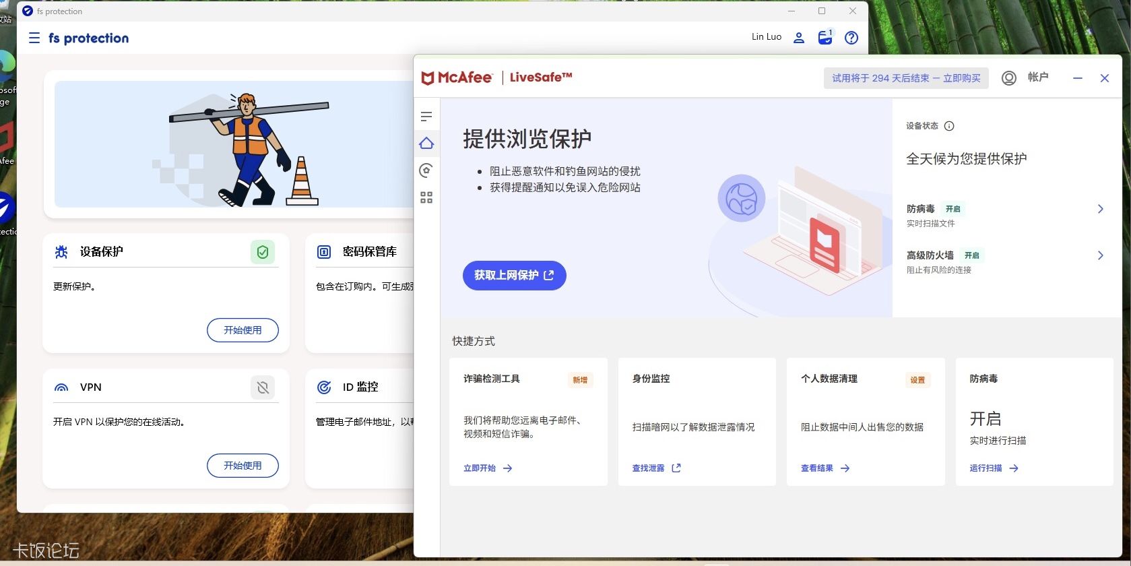The height and width of the screenshot is (566, 1131).
Task: Click the 获取上网保护 button
Action: point(515,275)
